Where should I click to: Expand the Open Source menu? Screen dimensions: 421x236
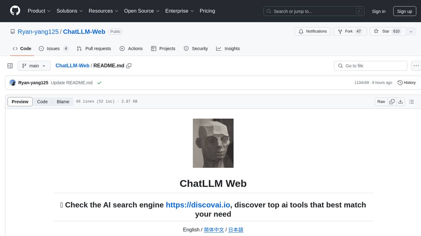coord(142,11)
